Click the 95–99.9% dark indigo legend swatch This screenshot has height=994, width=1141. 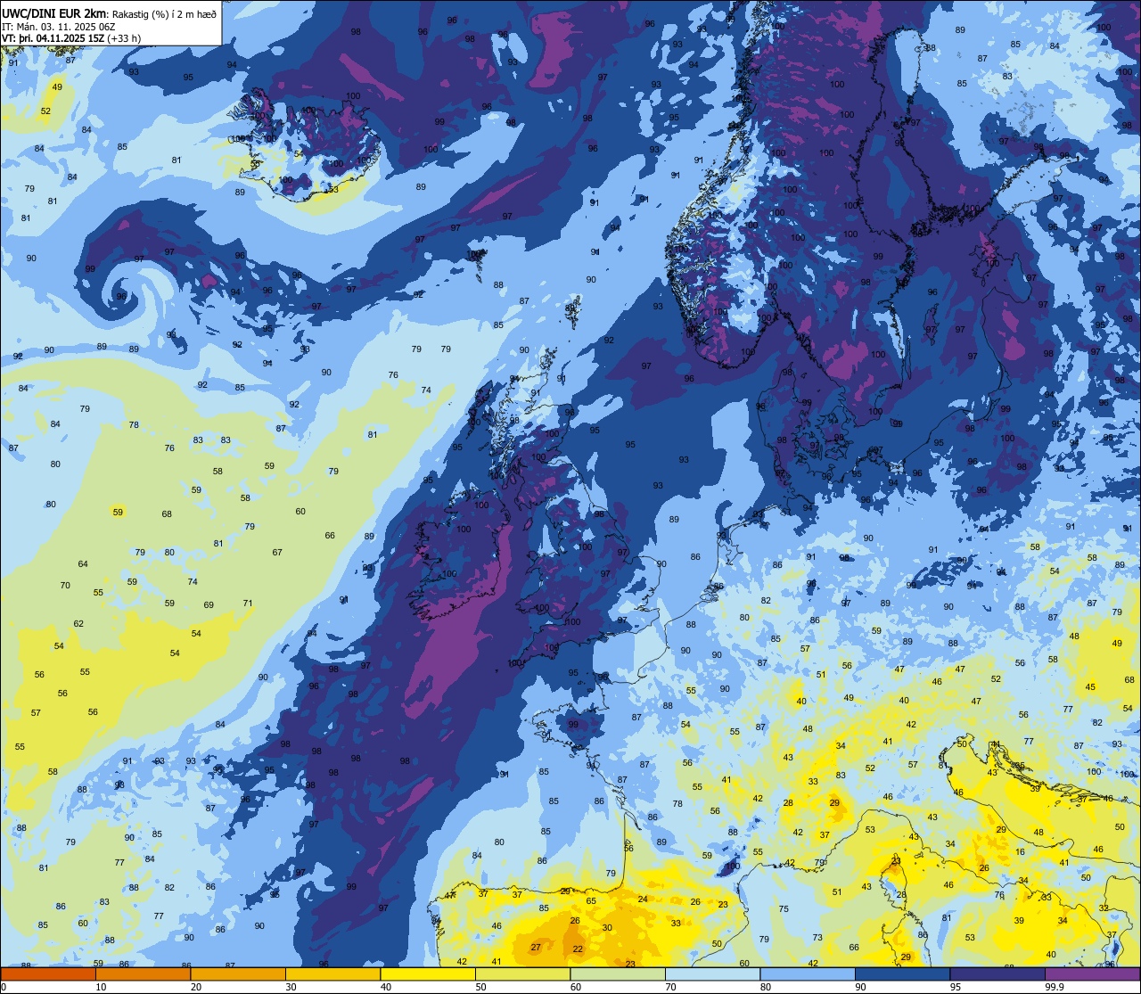pyautogui.click(x=997, y=973)
